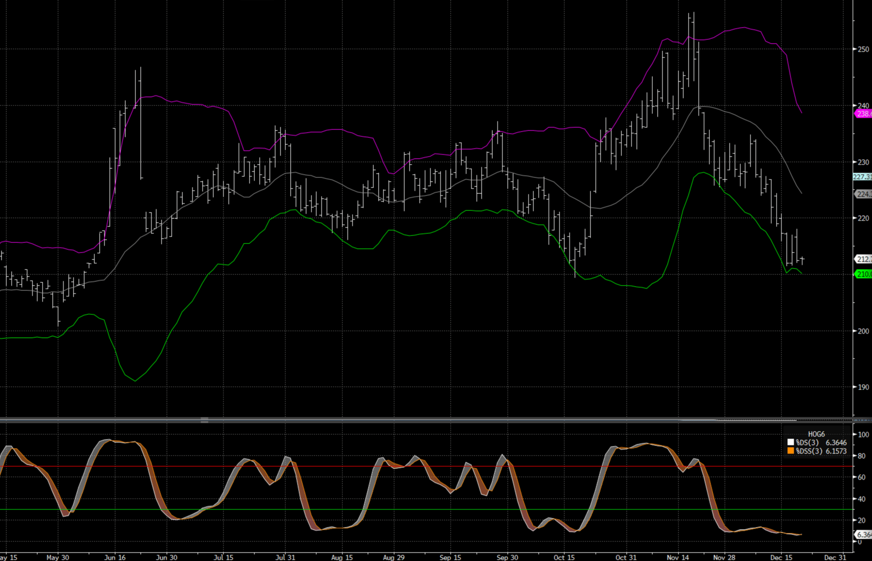
Task: Click the orange %DSS(3) legend swatch
Action: 791,451
